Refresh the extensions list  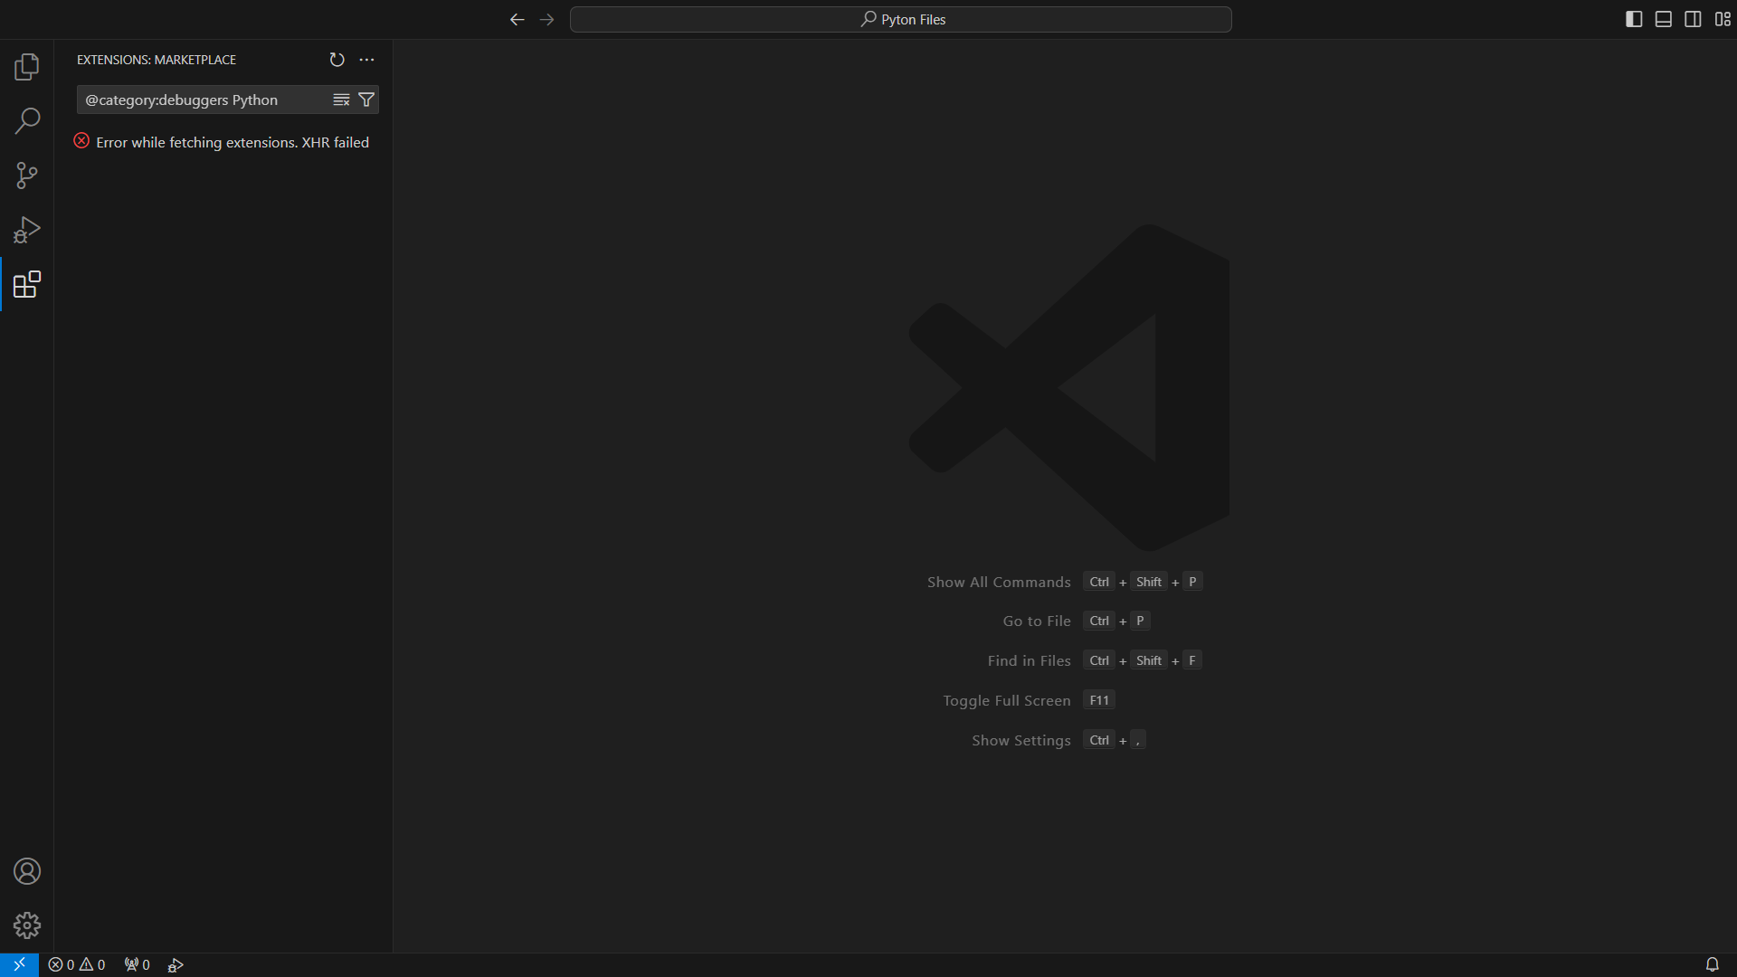click(337, 60)
